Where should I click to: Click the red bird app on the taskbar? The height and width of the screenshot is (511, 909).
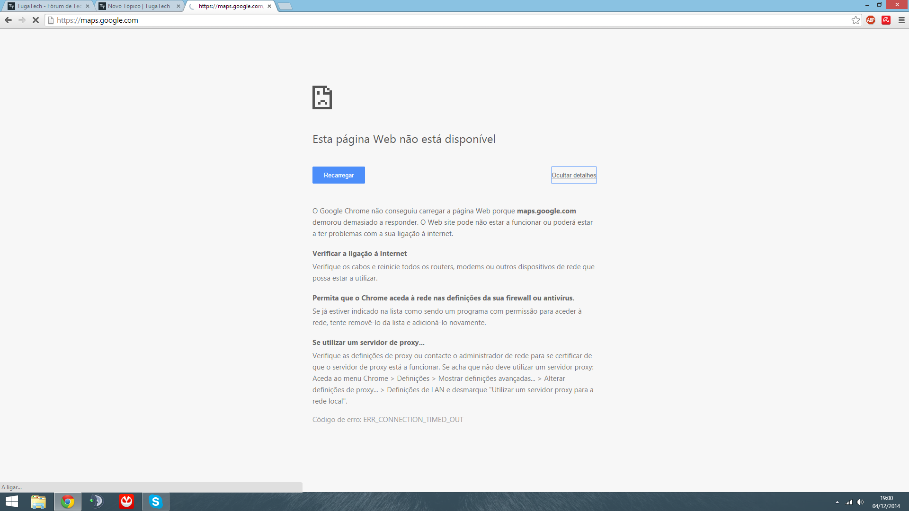click(126, 502)
